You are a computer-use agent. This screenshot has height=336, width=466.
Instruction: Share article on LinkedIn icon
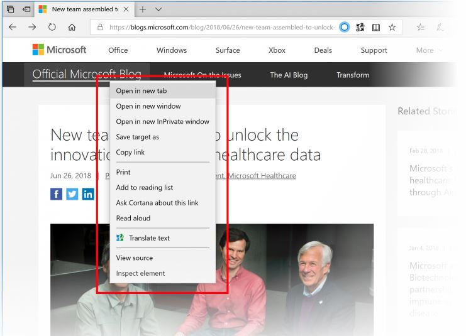point(88,194)
